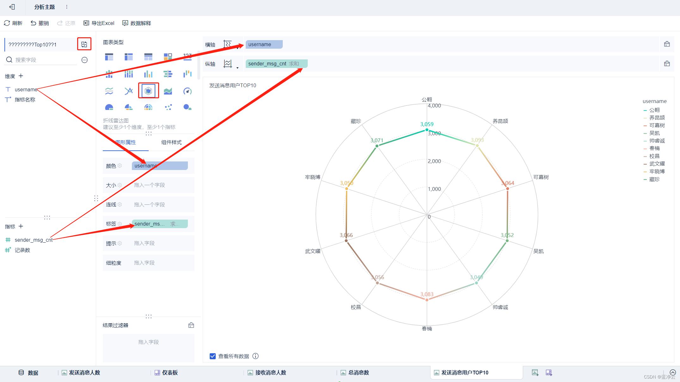Viewport: 680px width, 382px height.
Task: Click the exit/back icon beside 分析主题
Action: 12,7
